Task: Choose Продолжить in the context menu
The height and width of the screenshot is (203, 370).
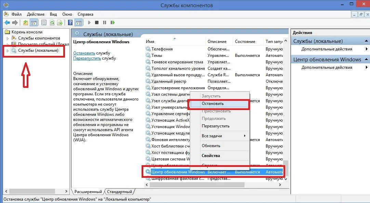Action: pos(219,119)
